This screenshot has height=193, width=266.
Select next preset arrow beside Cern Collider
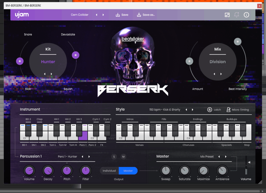pyautogui.click(x=103, y=15)
